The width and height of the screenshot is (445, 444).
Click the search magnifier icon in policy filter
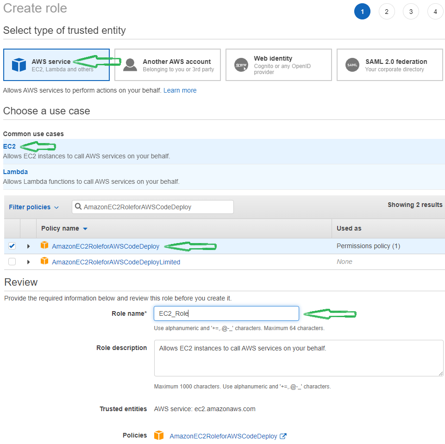[78, 206]
